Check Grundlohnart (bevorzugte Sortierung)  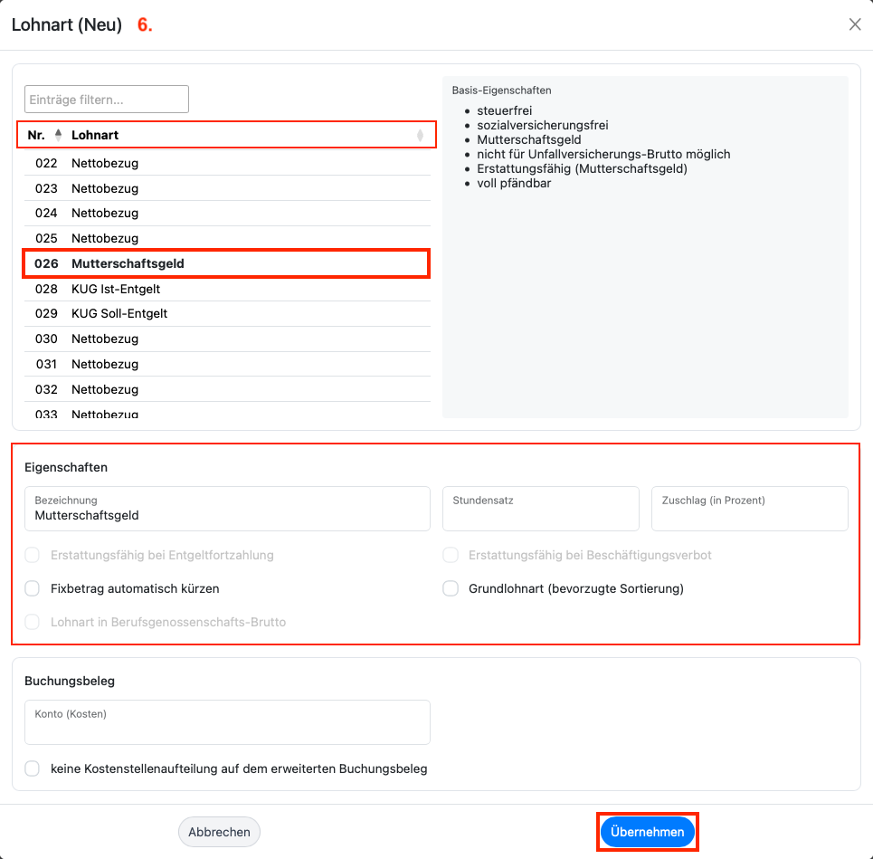451,588
